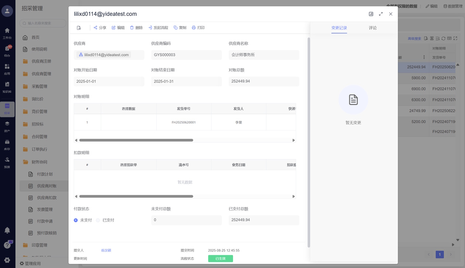The image size is (465, 268).
Task: Click the Delete (删除) trash icon
Action: [132, 28]
